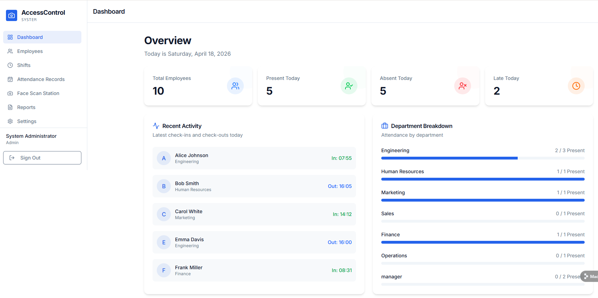Image resolution: width=598 pixels, height=298 pixels.
Task: Select Frank Miller's avatar badge
Action: (164, 270)
